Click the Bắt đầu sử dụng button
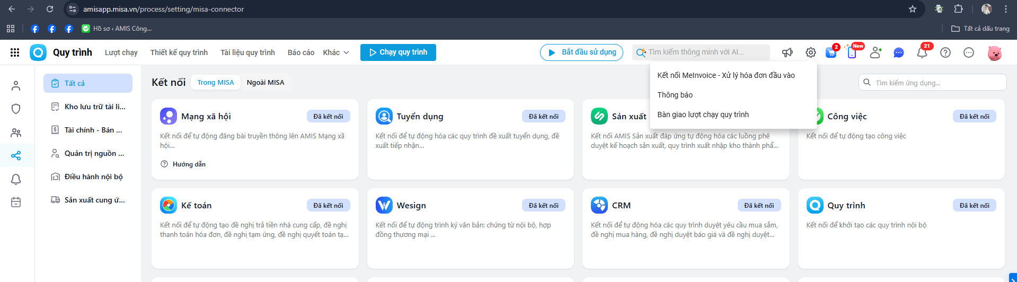Image resolution: width=1017 pixels, height=282 pixels. [x=581, y=52]
